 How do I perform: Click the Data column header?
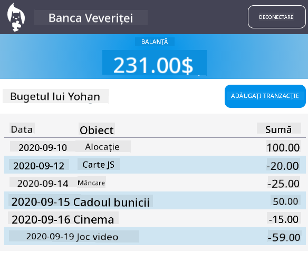click(22, 129)
